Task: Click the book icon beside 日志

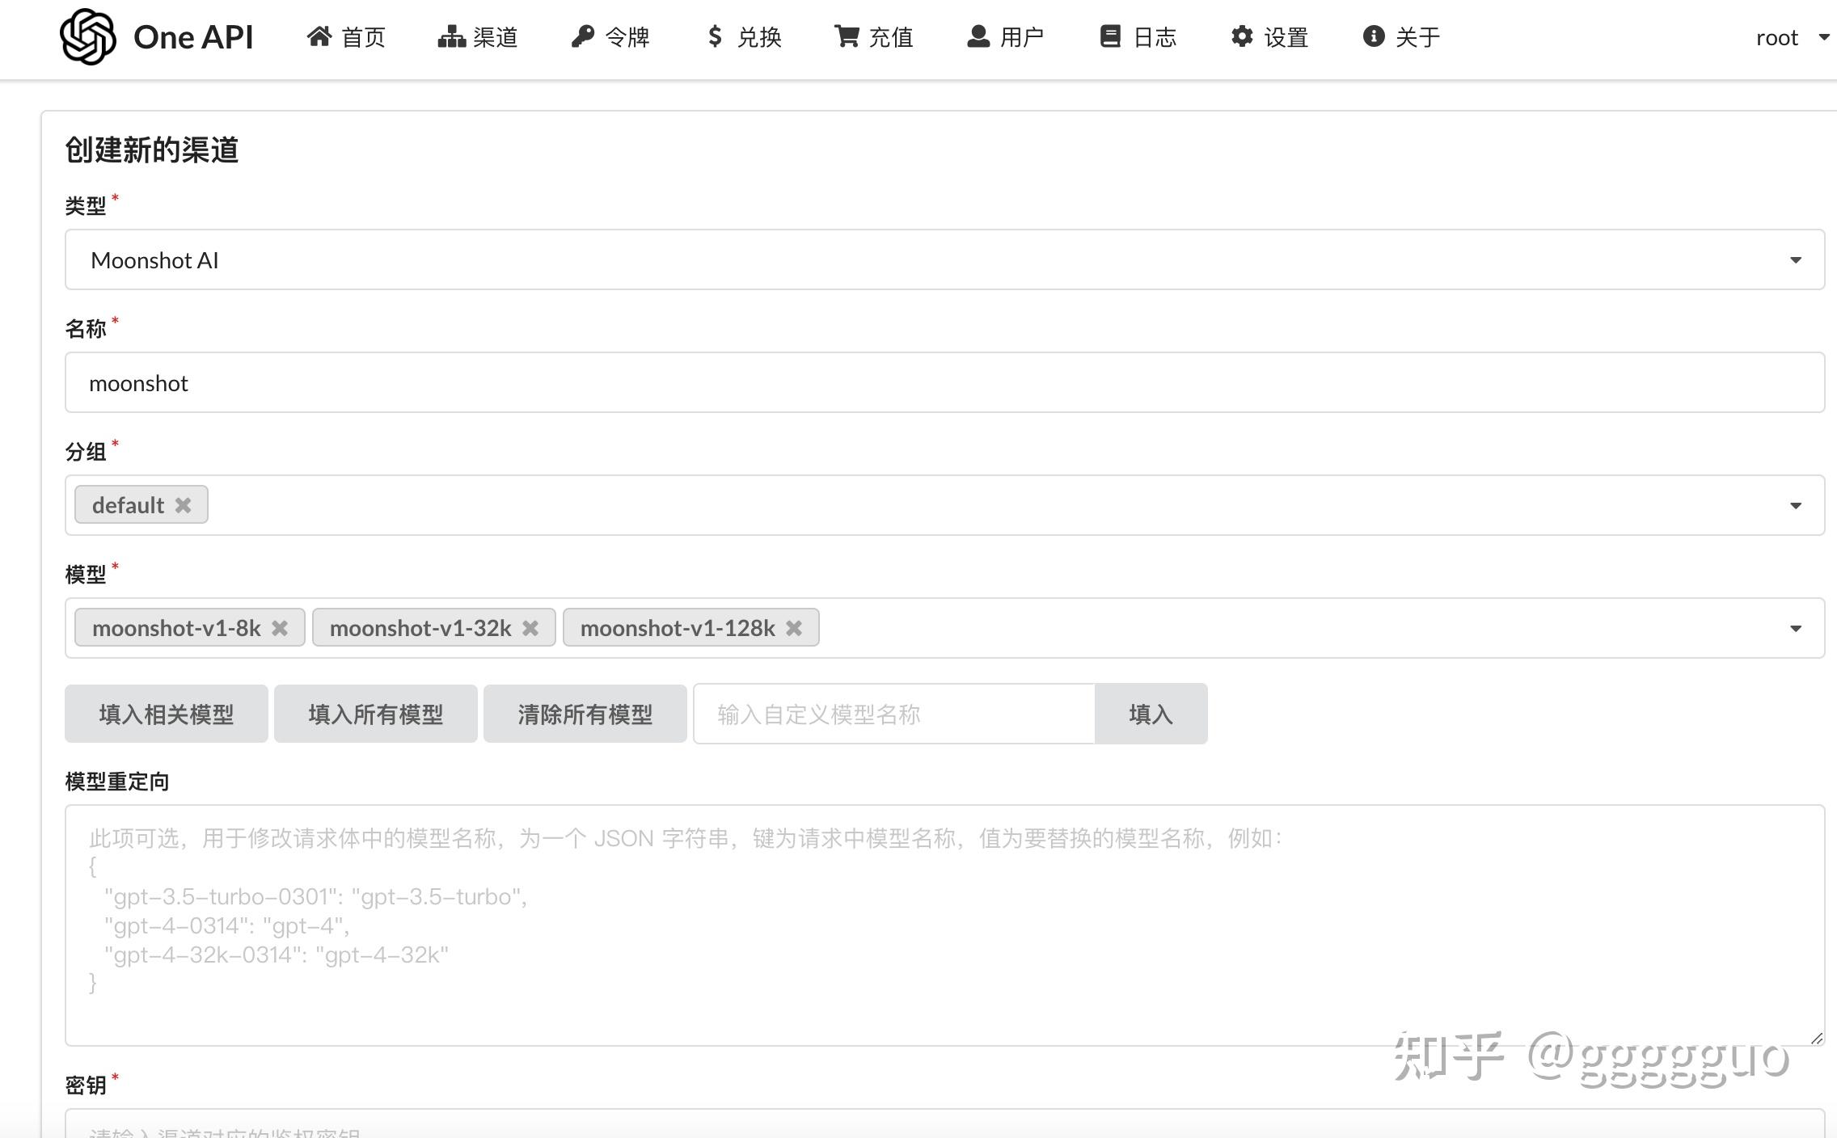Action: pyautogui.click(x=1110, y=36)
